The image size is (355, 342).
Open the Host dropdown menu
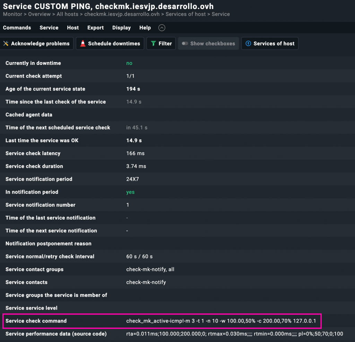(x=73, y=28)
